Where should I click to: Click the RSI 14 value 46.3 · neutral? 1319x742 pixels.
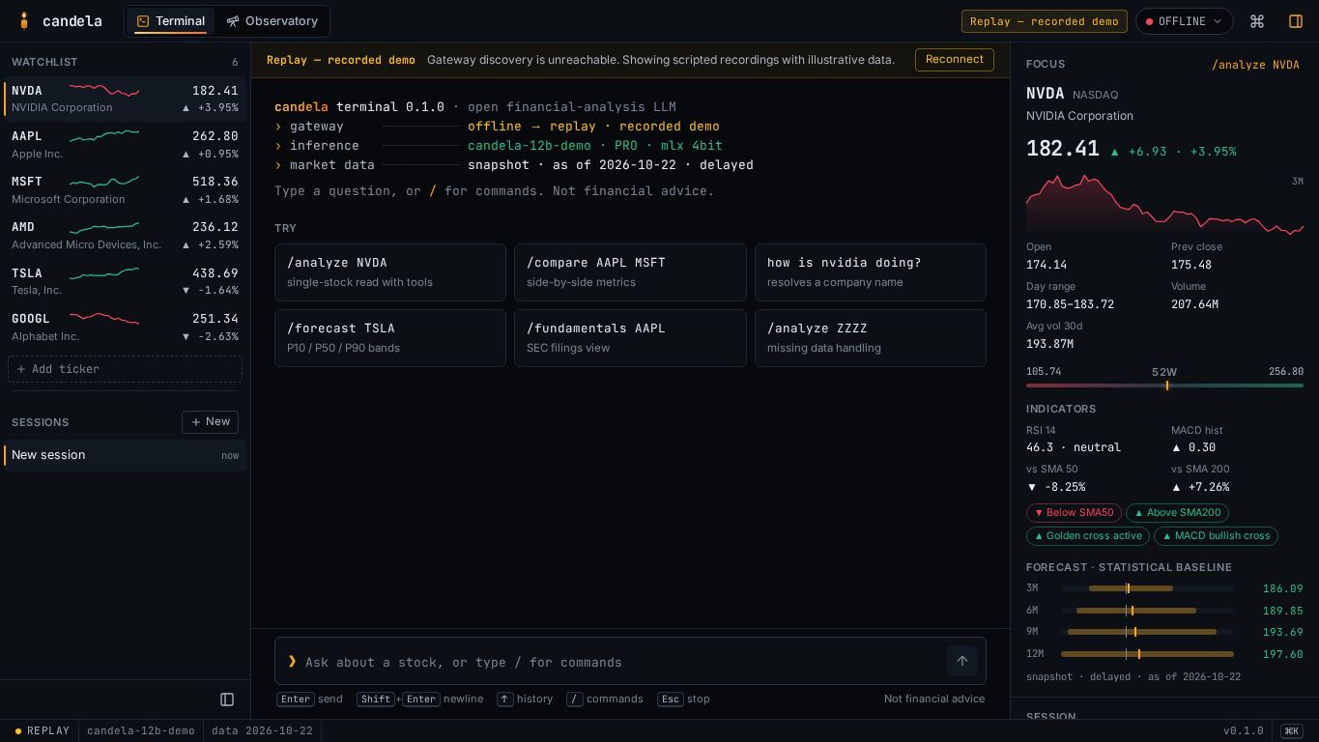pos(1074,447)
